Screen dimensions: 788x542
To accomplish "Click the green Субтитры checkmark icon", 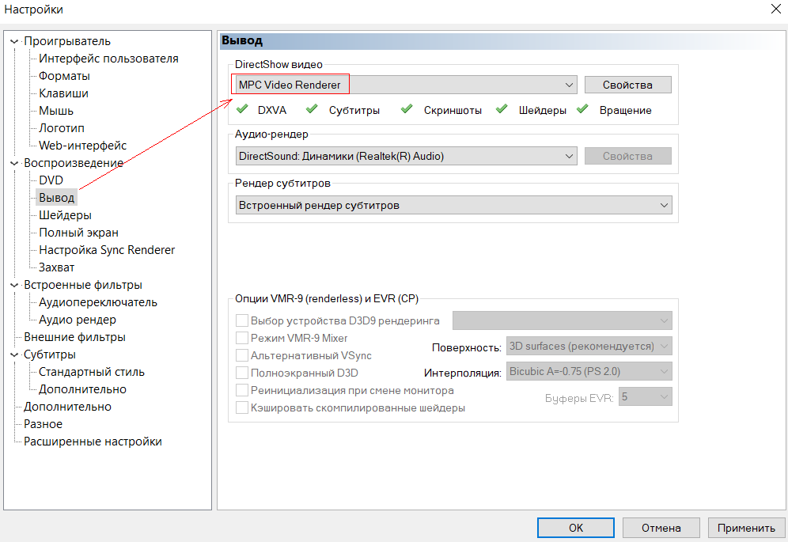I will 312,108.
